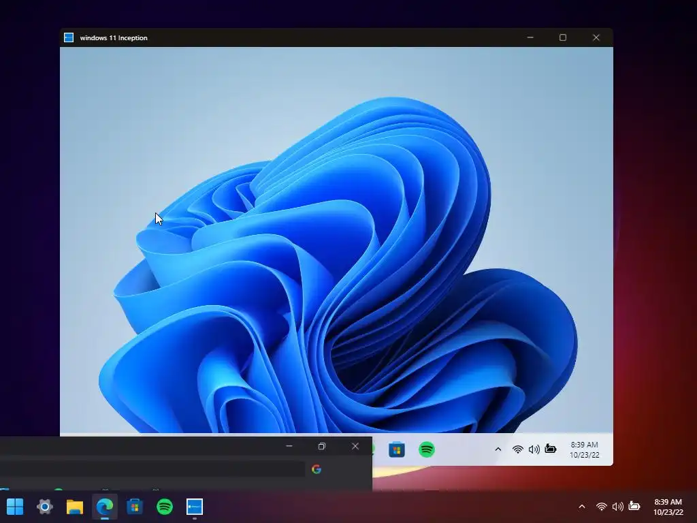
Task: Show hidden icons chevron on host taskbar
Action: point(581,507)
